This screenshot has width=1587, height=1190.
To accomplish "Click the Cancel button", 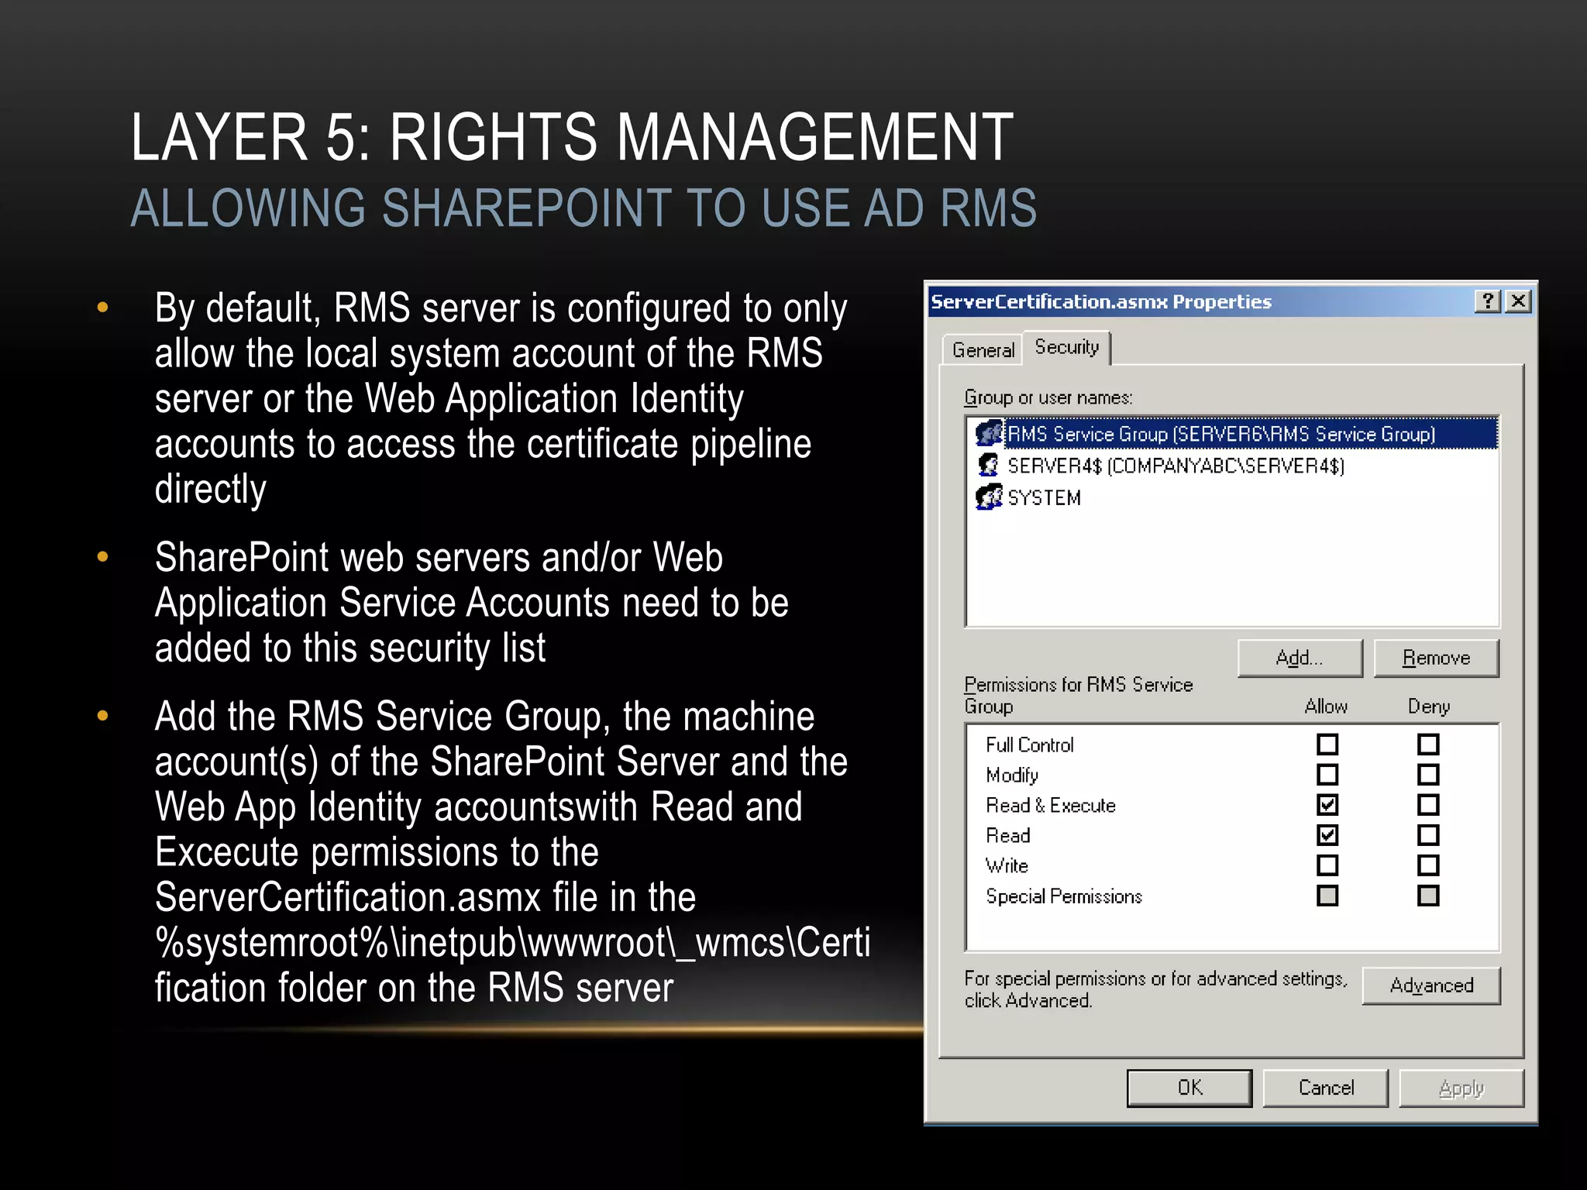I will pos(1326,1088).
